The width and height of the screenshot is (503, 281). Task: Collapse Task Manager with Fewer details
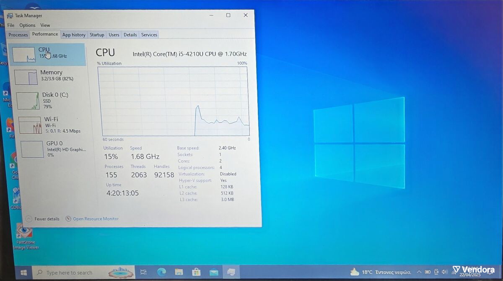pyautogui.click(x=42, y=219)
